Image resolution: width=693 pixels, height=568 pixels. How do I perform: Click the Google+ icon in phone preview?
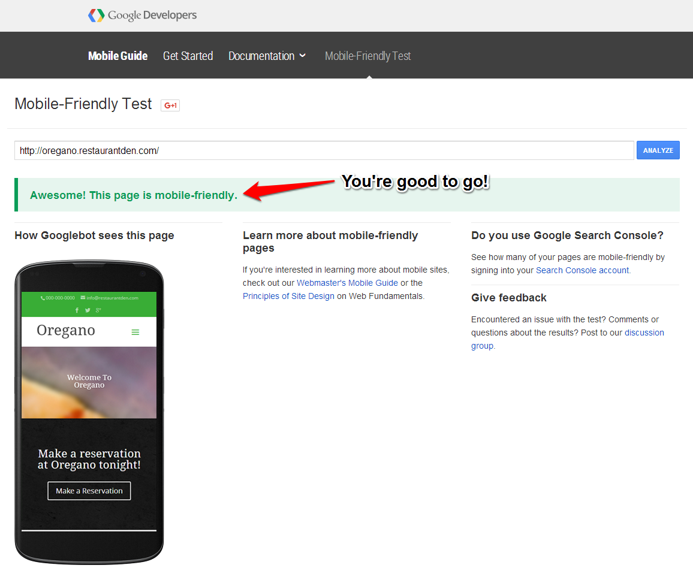[x=98, y=310]
